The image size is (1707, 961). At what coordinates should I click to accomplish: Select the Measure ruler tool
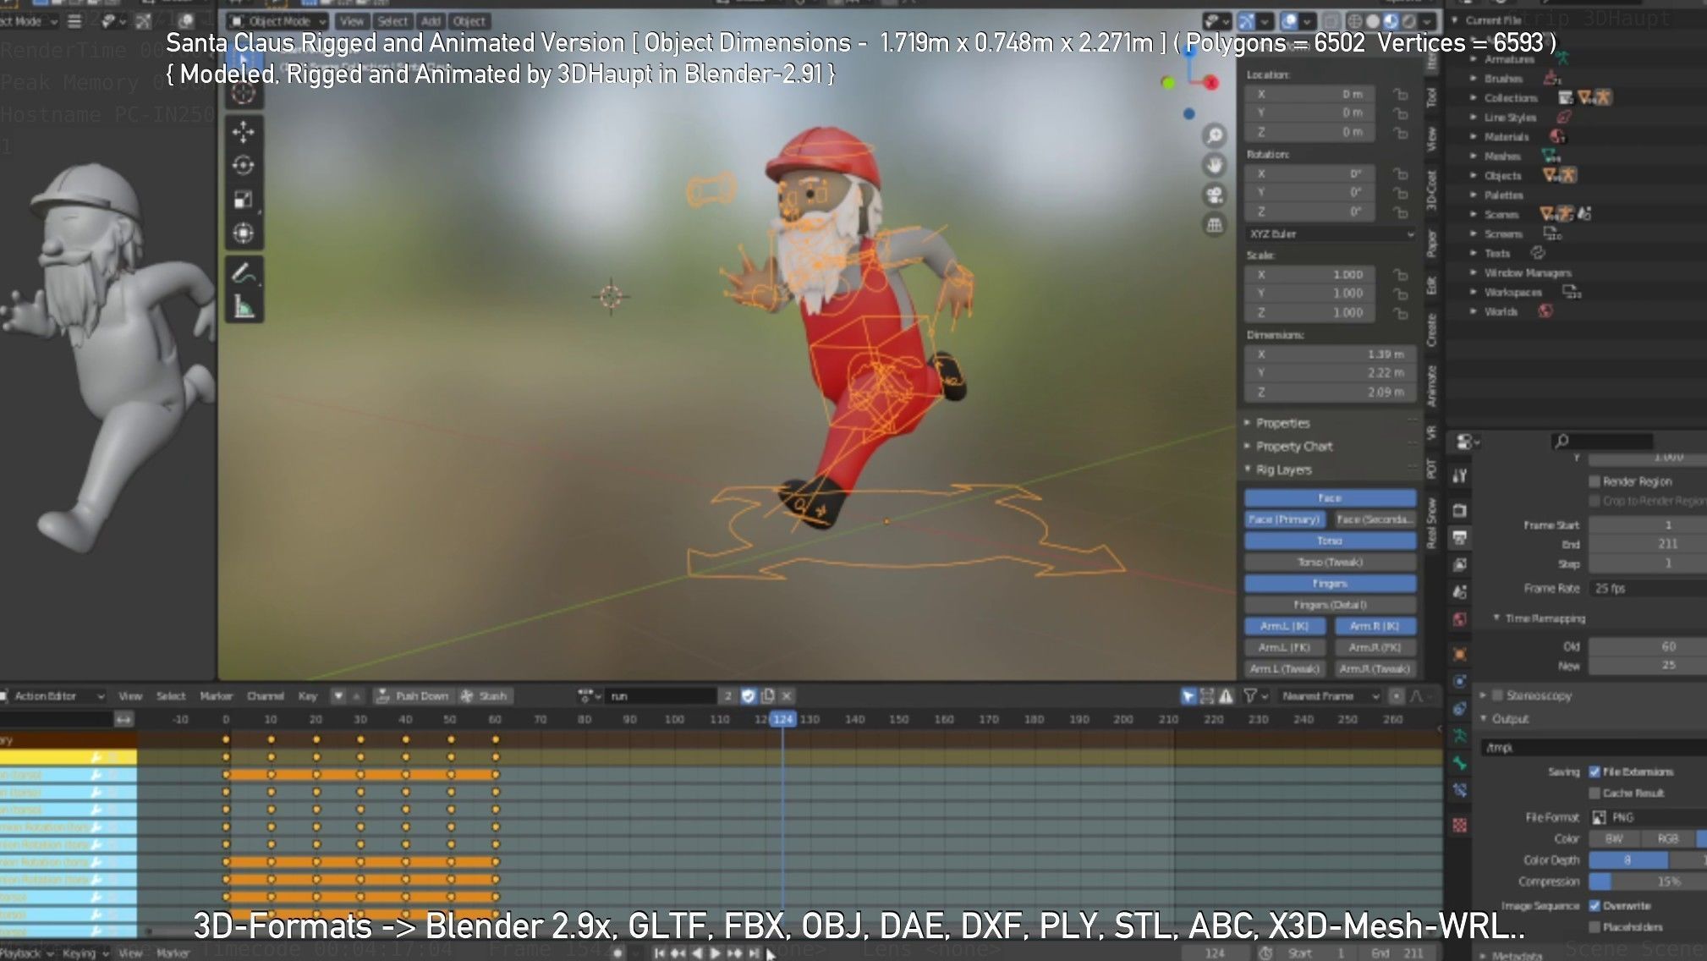pyautogui.click(x=244, y=307)
